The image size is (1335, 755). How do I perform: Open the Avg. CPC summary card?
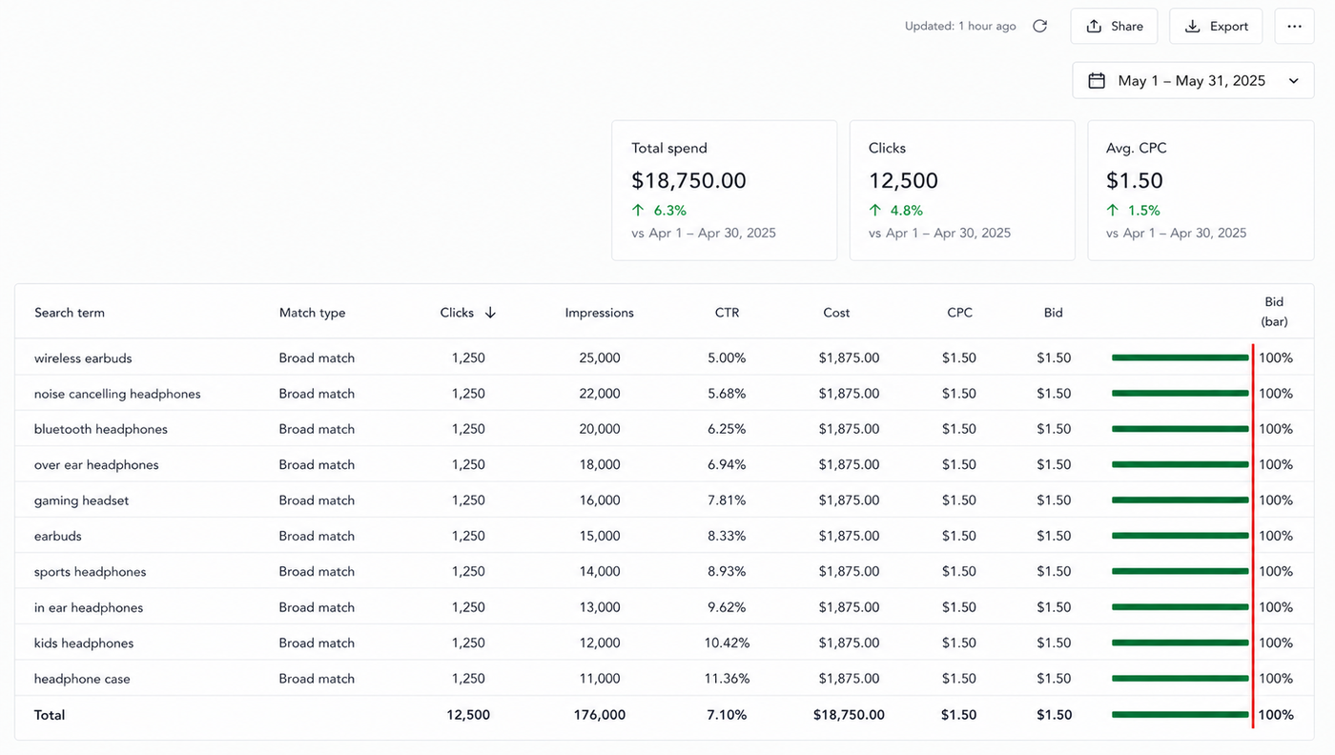pyautogui.click(x=1200, y=191)
